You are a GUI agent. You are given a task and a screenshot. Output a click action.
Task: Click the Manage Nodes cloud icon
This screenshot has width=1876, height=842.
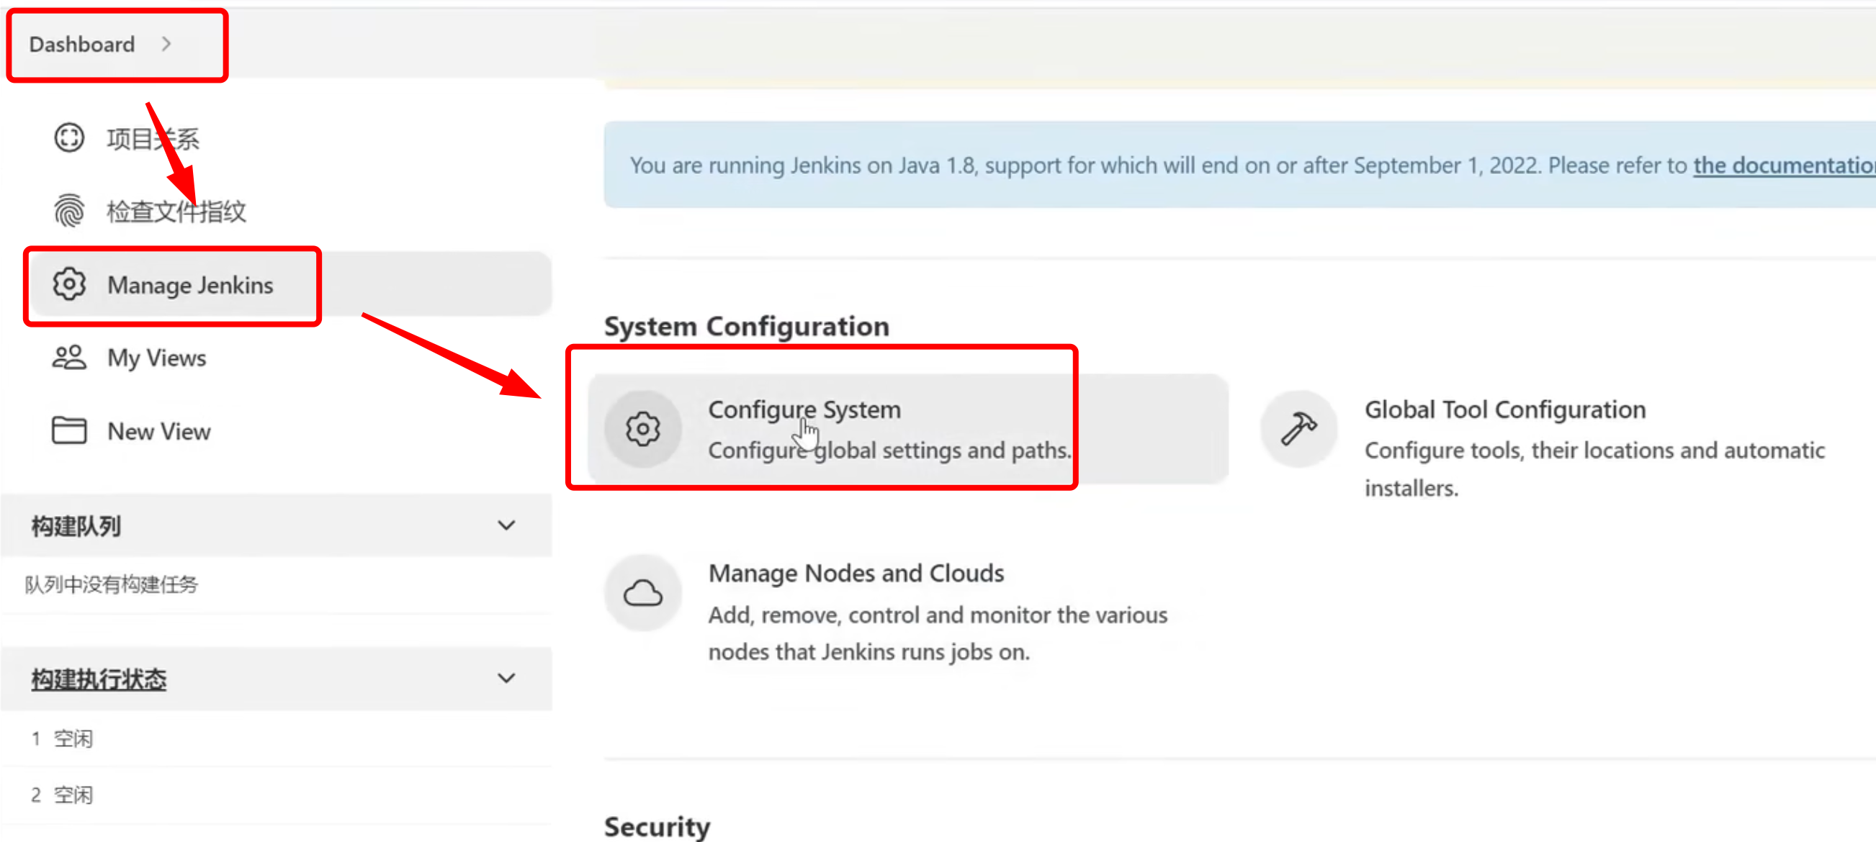(643, 593)
